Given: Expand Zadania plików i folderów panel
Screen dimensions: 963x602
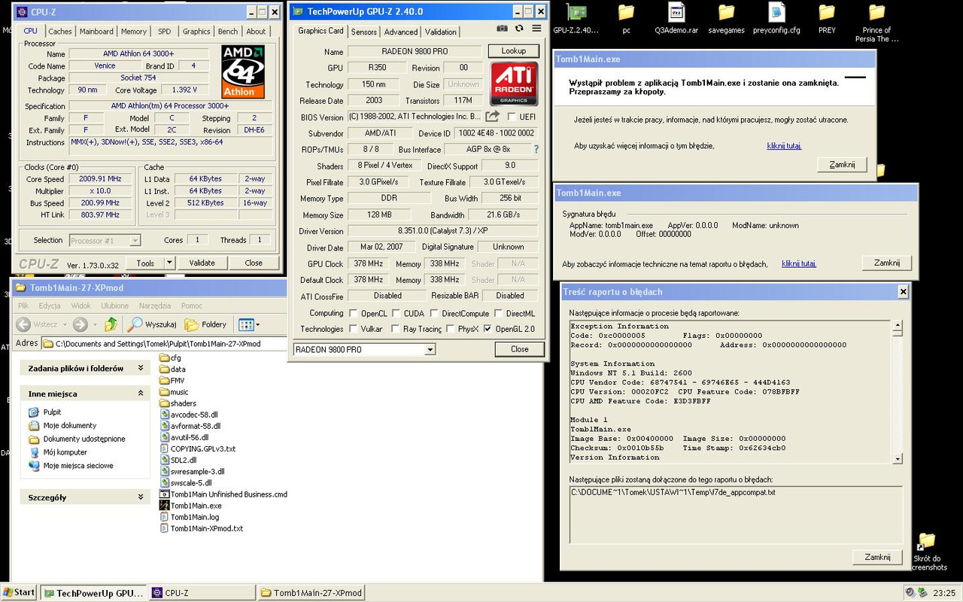Looking at the screenshot, I should coord(140,369).
